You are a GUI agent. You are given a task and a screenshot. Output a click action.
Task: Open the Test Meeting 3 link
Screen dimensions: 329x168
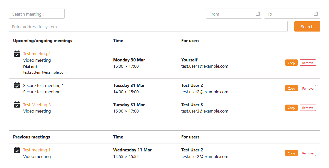[37, 105]
